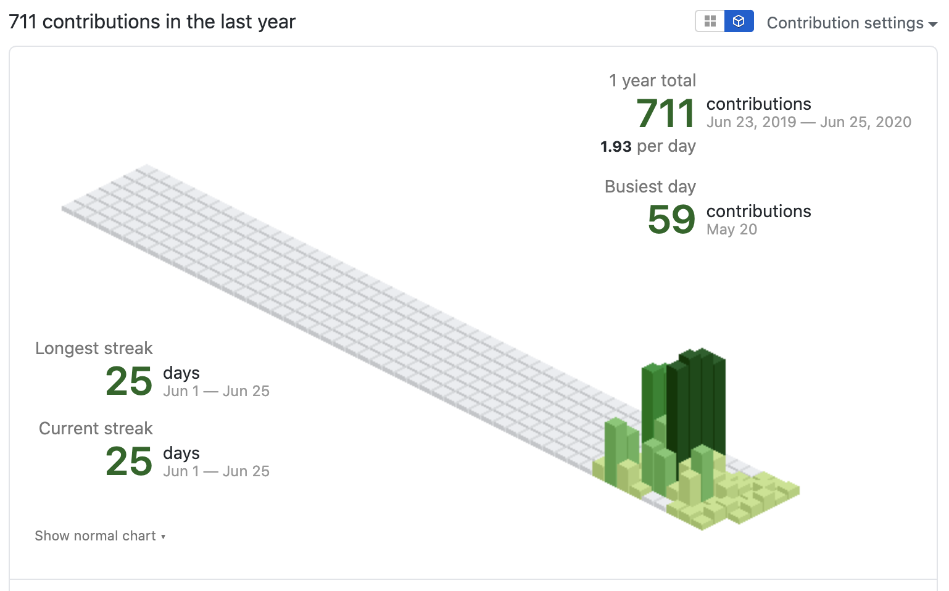This screenshot has width=949, height=591.
Task: Click the Current streak label
Action: click(96, 428)
